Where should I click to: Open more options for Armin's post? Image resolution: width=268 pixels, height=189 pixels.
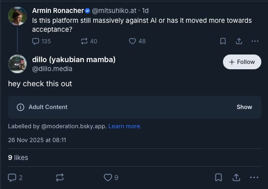255,41
